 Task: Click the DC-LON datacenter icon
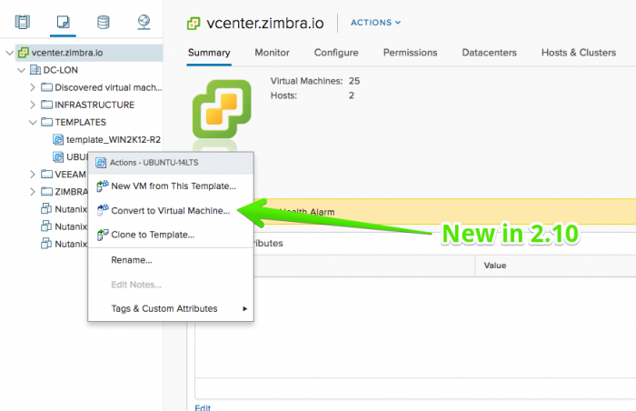click(x=35, y=70)
